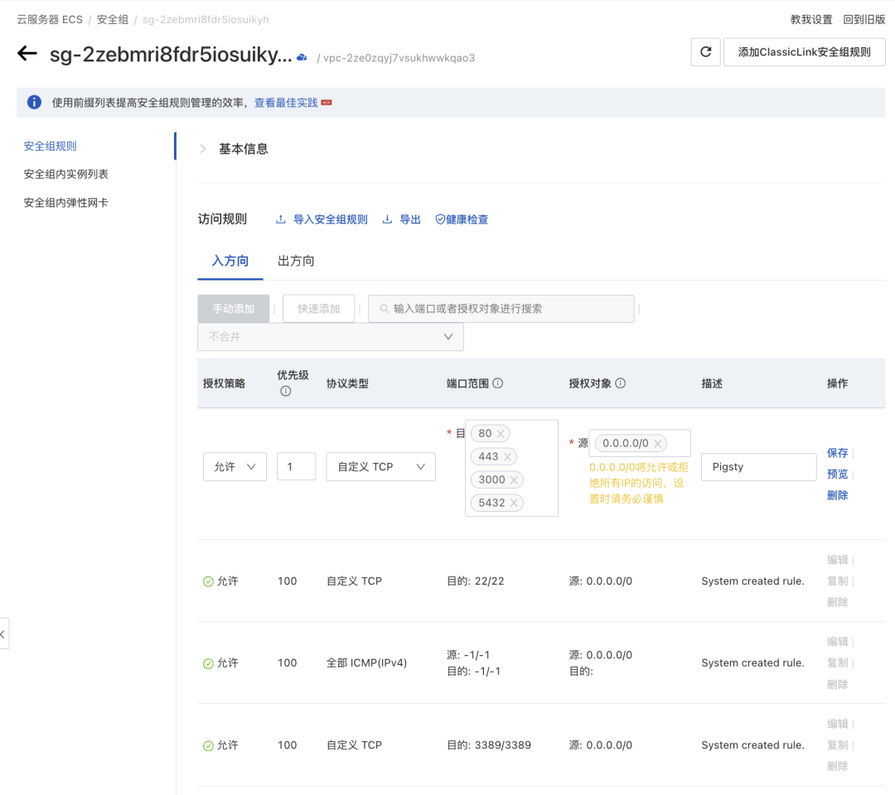The image size is (895, 795).
Task: Remove the 443 port tag via its X icon
Action: click(507, 456)
